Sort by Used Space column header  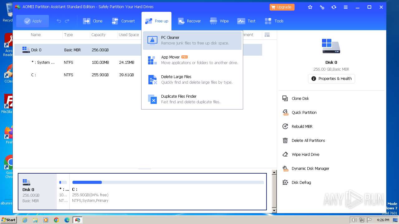pyautogui.click(x=129, y=35)
